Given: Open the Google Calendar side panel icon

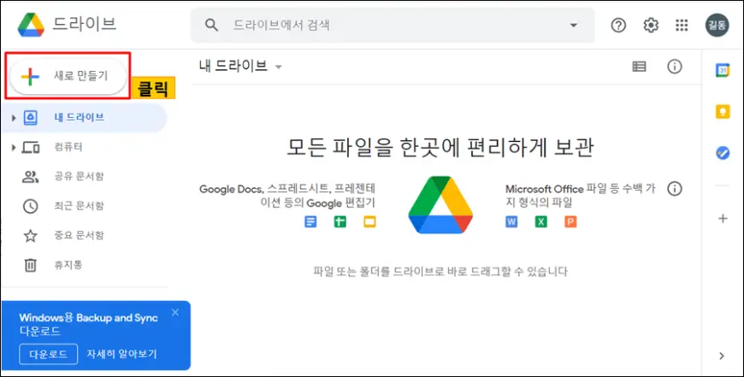Looking at the screenshot, I should click(x=723, y=70).
